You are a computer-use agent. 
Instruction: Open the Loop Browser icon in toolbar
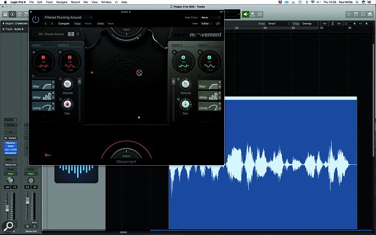363,15
